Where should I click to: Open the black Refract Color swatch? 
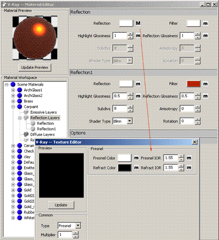click(x=124, y=168)
